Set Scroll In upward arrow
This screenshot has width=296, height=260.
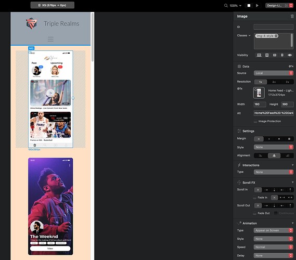pyautogui.click(x=290, y=190)
